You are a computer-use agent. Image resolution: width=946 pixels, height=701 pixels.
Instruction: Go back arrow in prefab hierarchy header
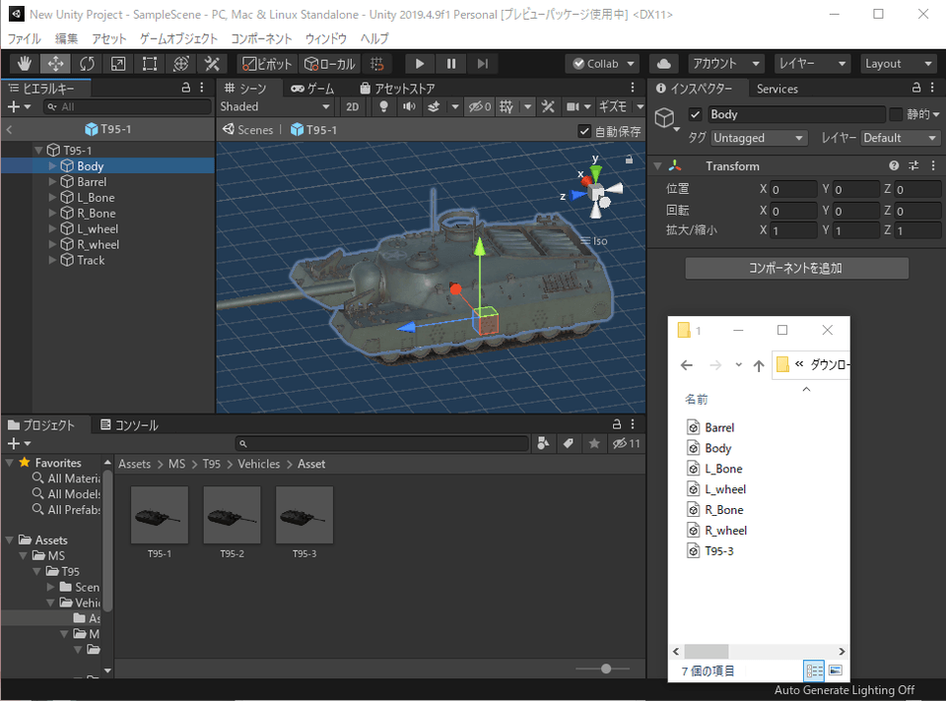(x=9, y=129)
